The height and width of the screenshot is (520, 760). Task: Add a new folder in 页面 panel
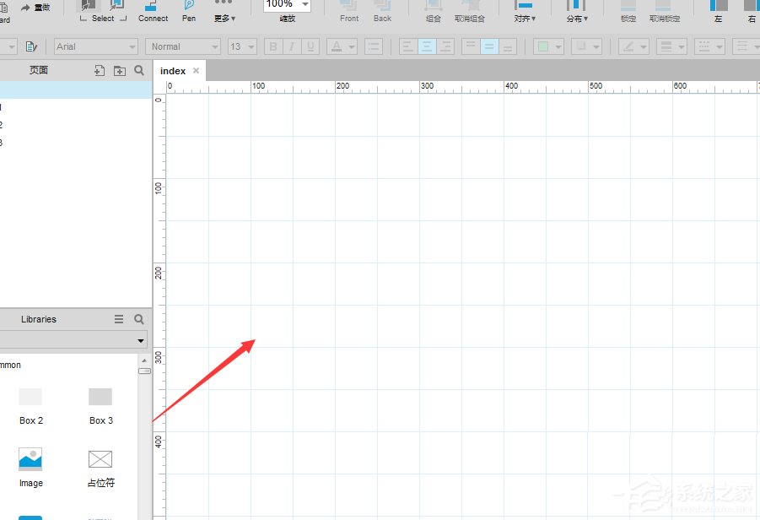point(120,71)
